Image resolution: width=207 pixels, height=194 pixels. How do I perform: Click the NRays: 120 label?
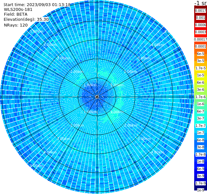coord(16,25)
